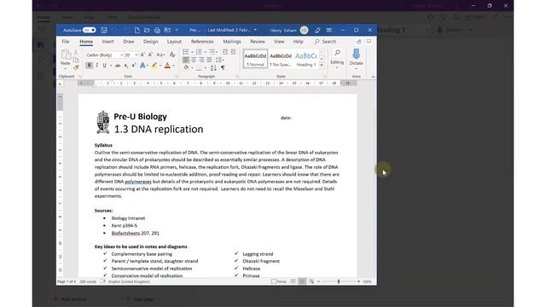Expand document title Last Modified dropdown
Image resolution: width=546 pixels, height=307 pixels.
(256, 31)
